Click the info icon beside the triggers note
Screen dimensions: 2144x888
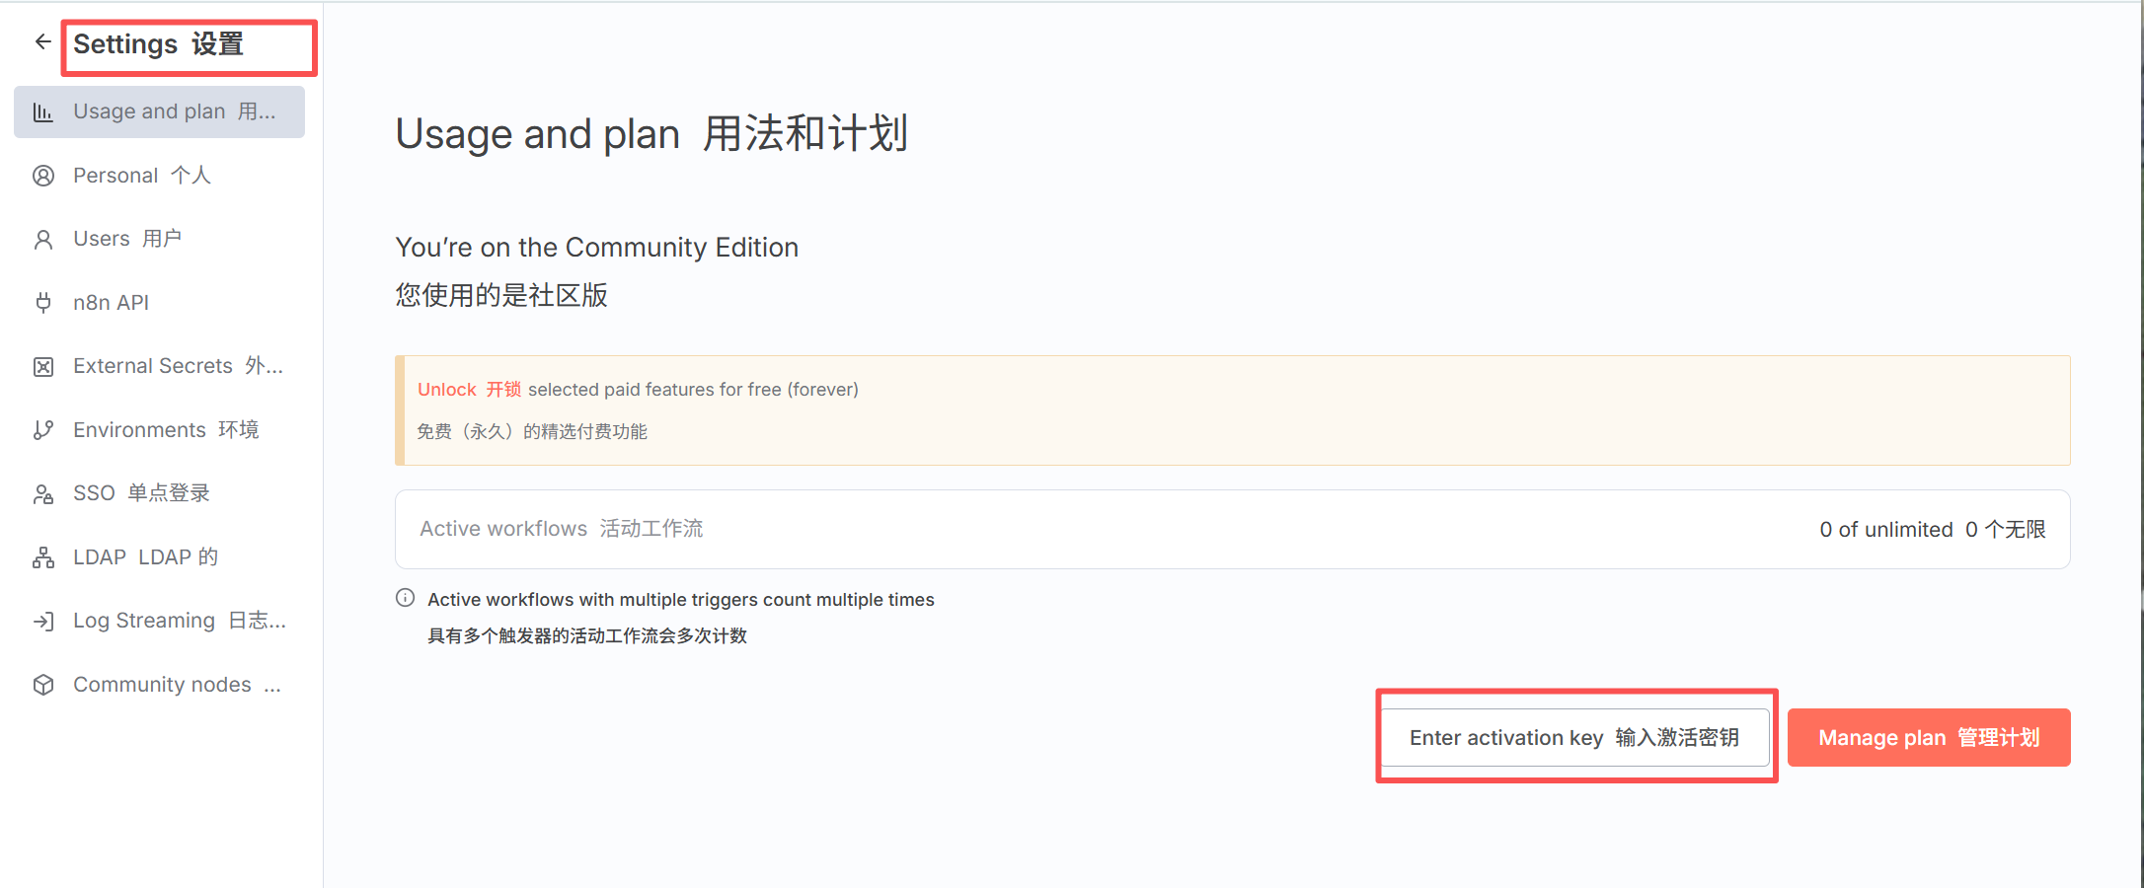[405, 598]
